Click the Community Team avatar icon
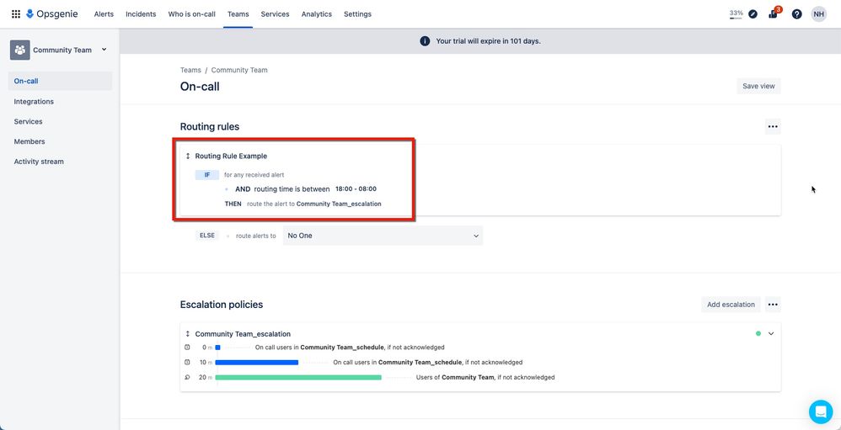The image size is (841, 430). (x=20, y=50)
